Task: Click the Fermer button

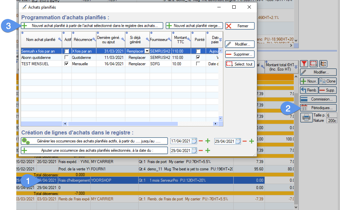Action: click(240, 26)
